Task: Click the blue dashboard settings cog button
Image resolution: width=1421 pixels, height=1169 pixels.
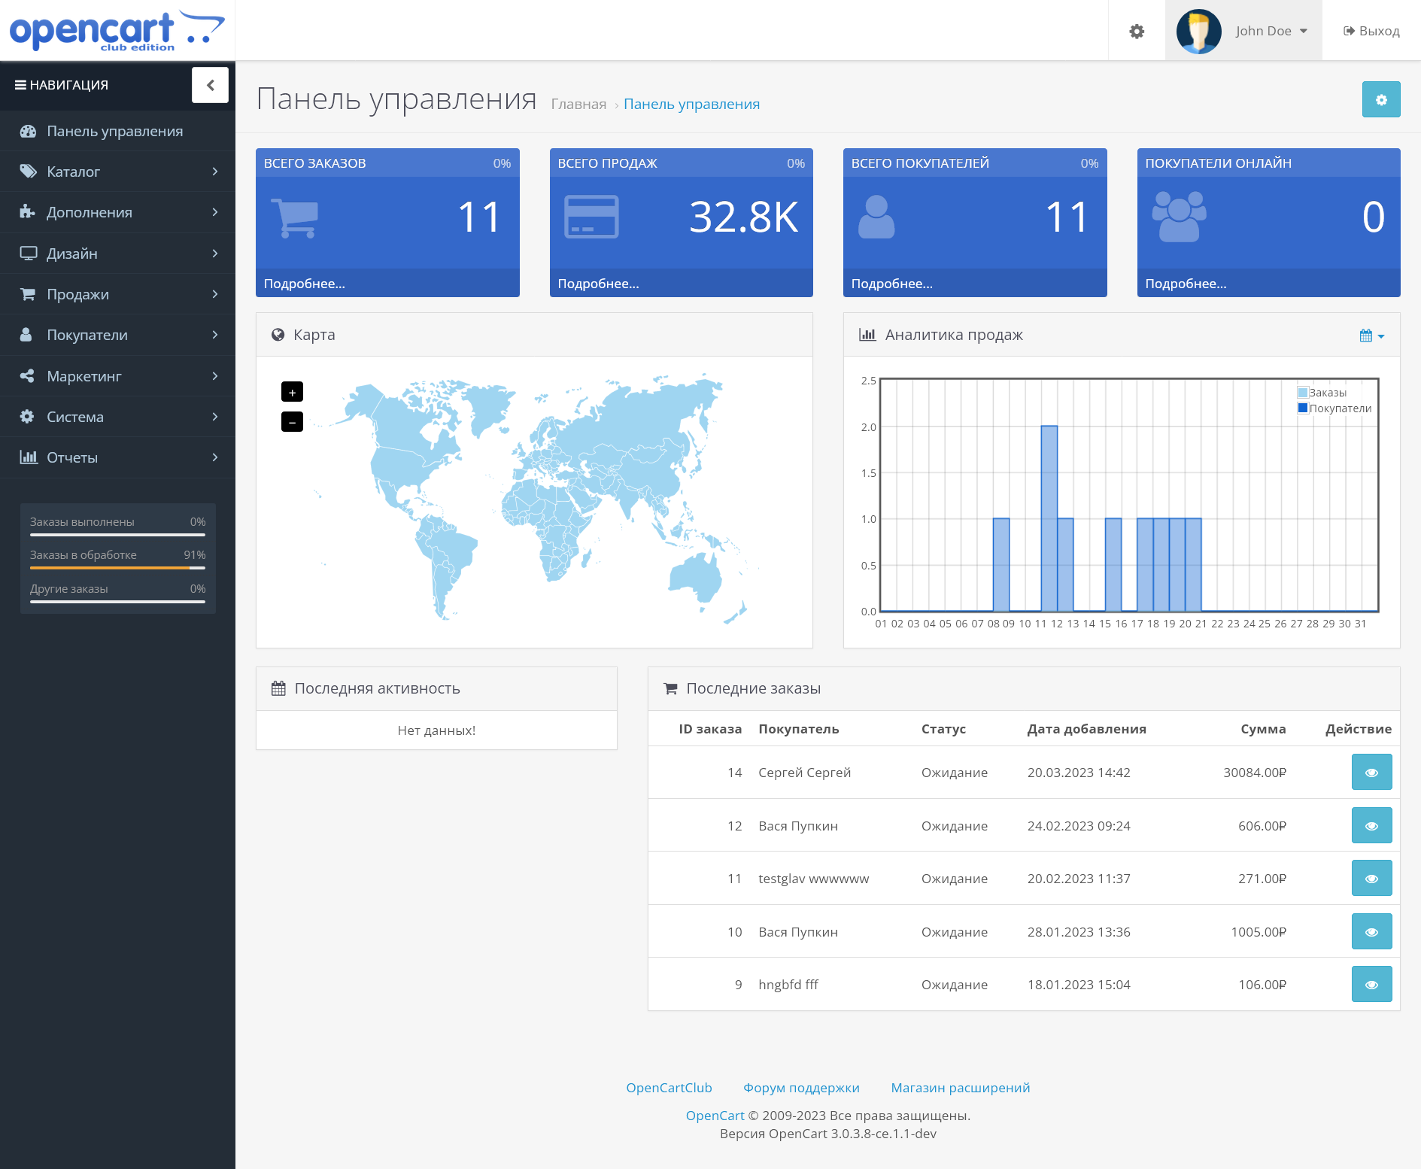Action: click(1380, 99)
